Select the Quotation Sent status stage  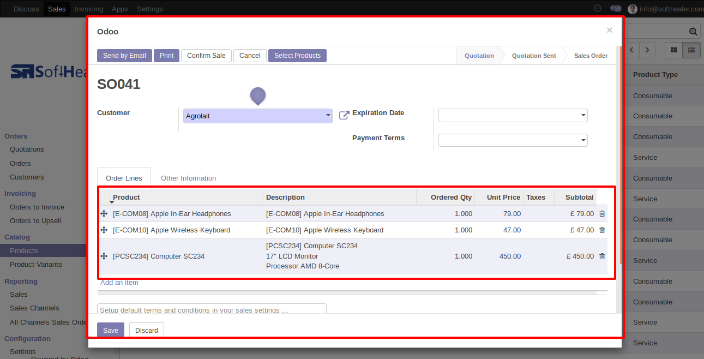(534, 56)
